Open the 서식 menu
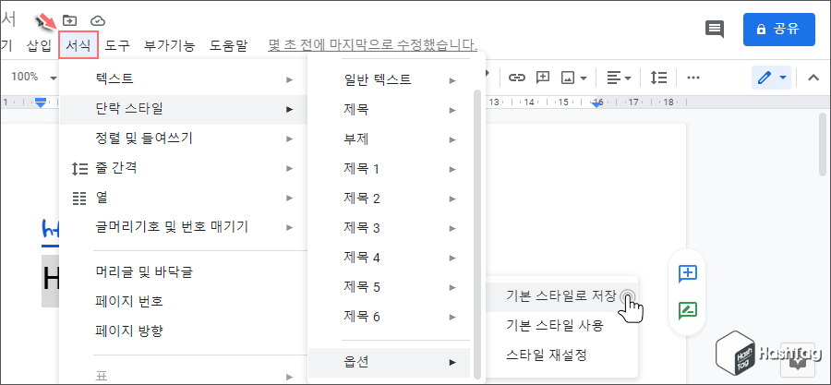Image resolution: width=831 pixels, height=385 pixels. pyautogui.click(x=78, y=45)
